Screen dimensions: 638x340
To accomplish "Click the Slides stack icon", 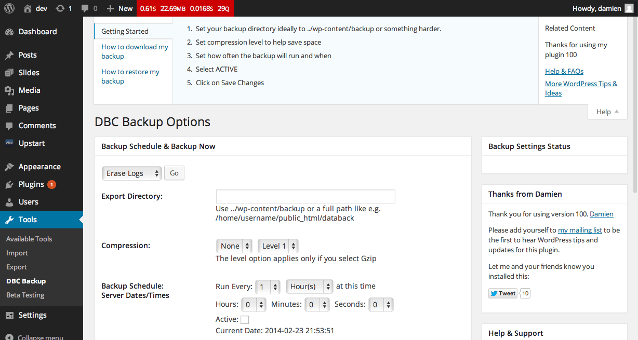I will (9, 73).
